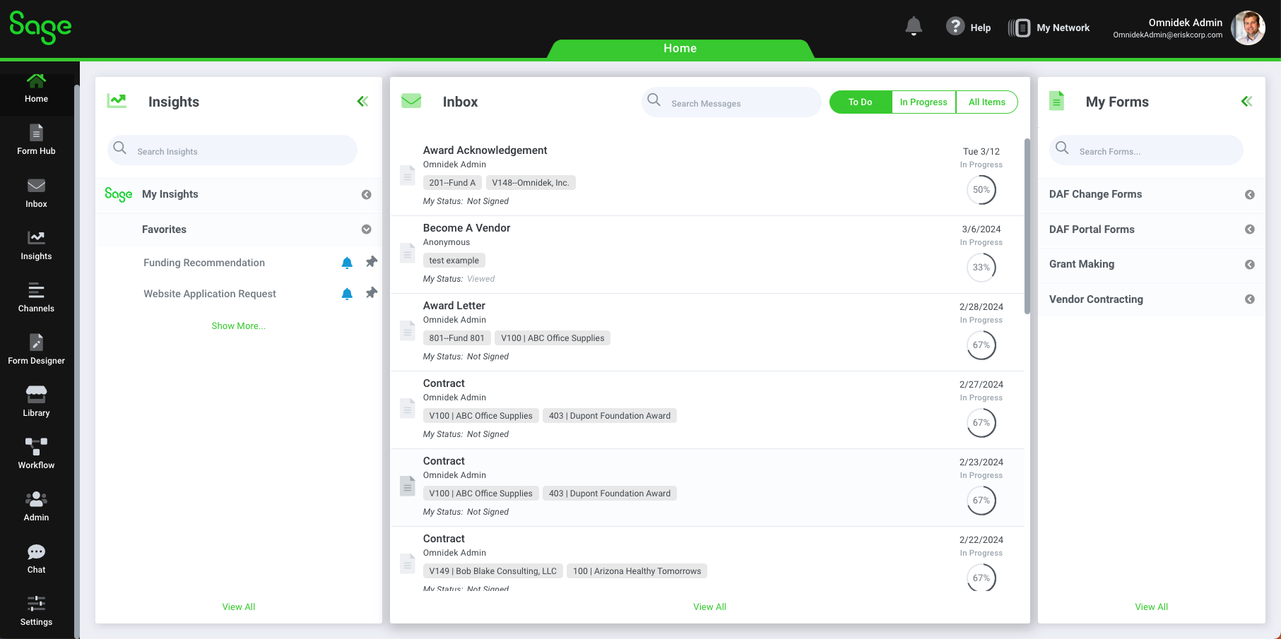The image size is (1281, 639).
Task: Click the 801--Fund 801 tag
Action: click(457, 338)
